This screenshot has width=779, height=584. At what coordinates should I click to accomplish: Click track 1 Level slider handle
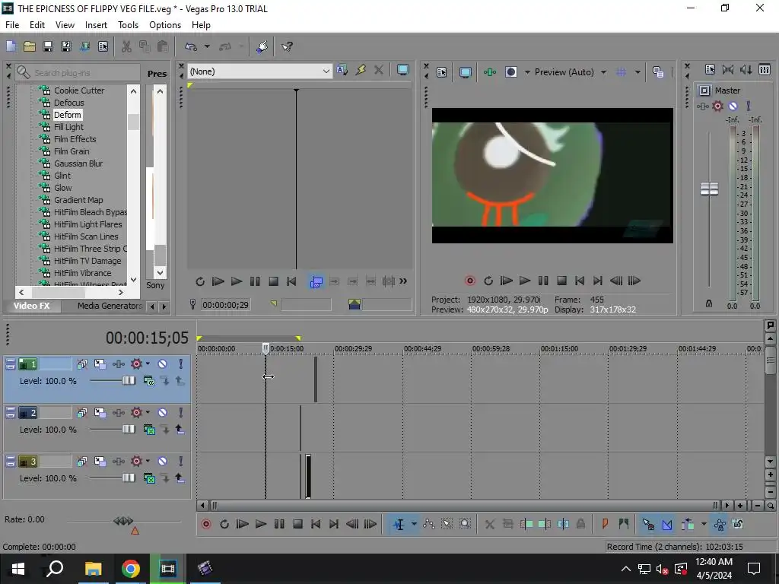click(129, 380)
